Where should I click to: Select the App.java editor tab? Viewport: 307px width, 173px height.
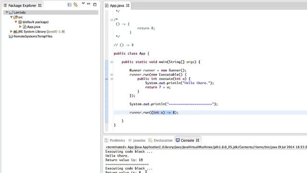click(117, 5)
